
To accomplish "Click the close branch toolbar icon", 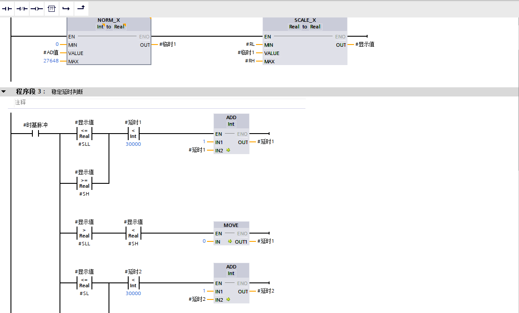I will tap(81, 8).
